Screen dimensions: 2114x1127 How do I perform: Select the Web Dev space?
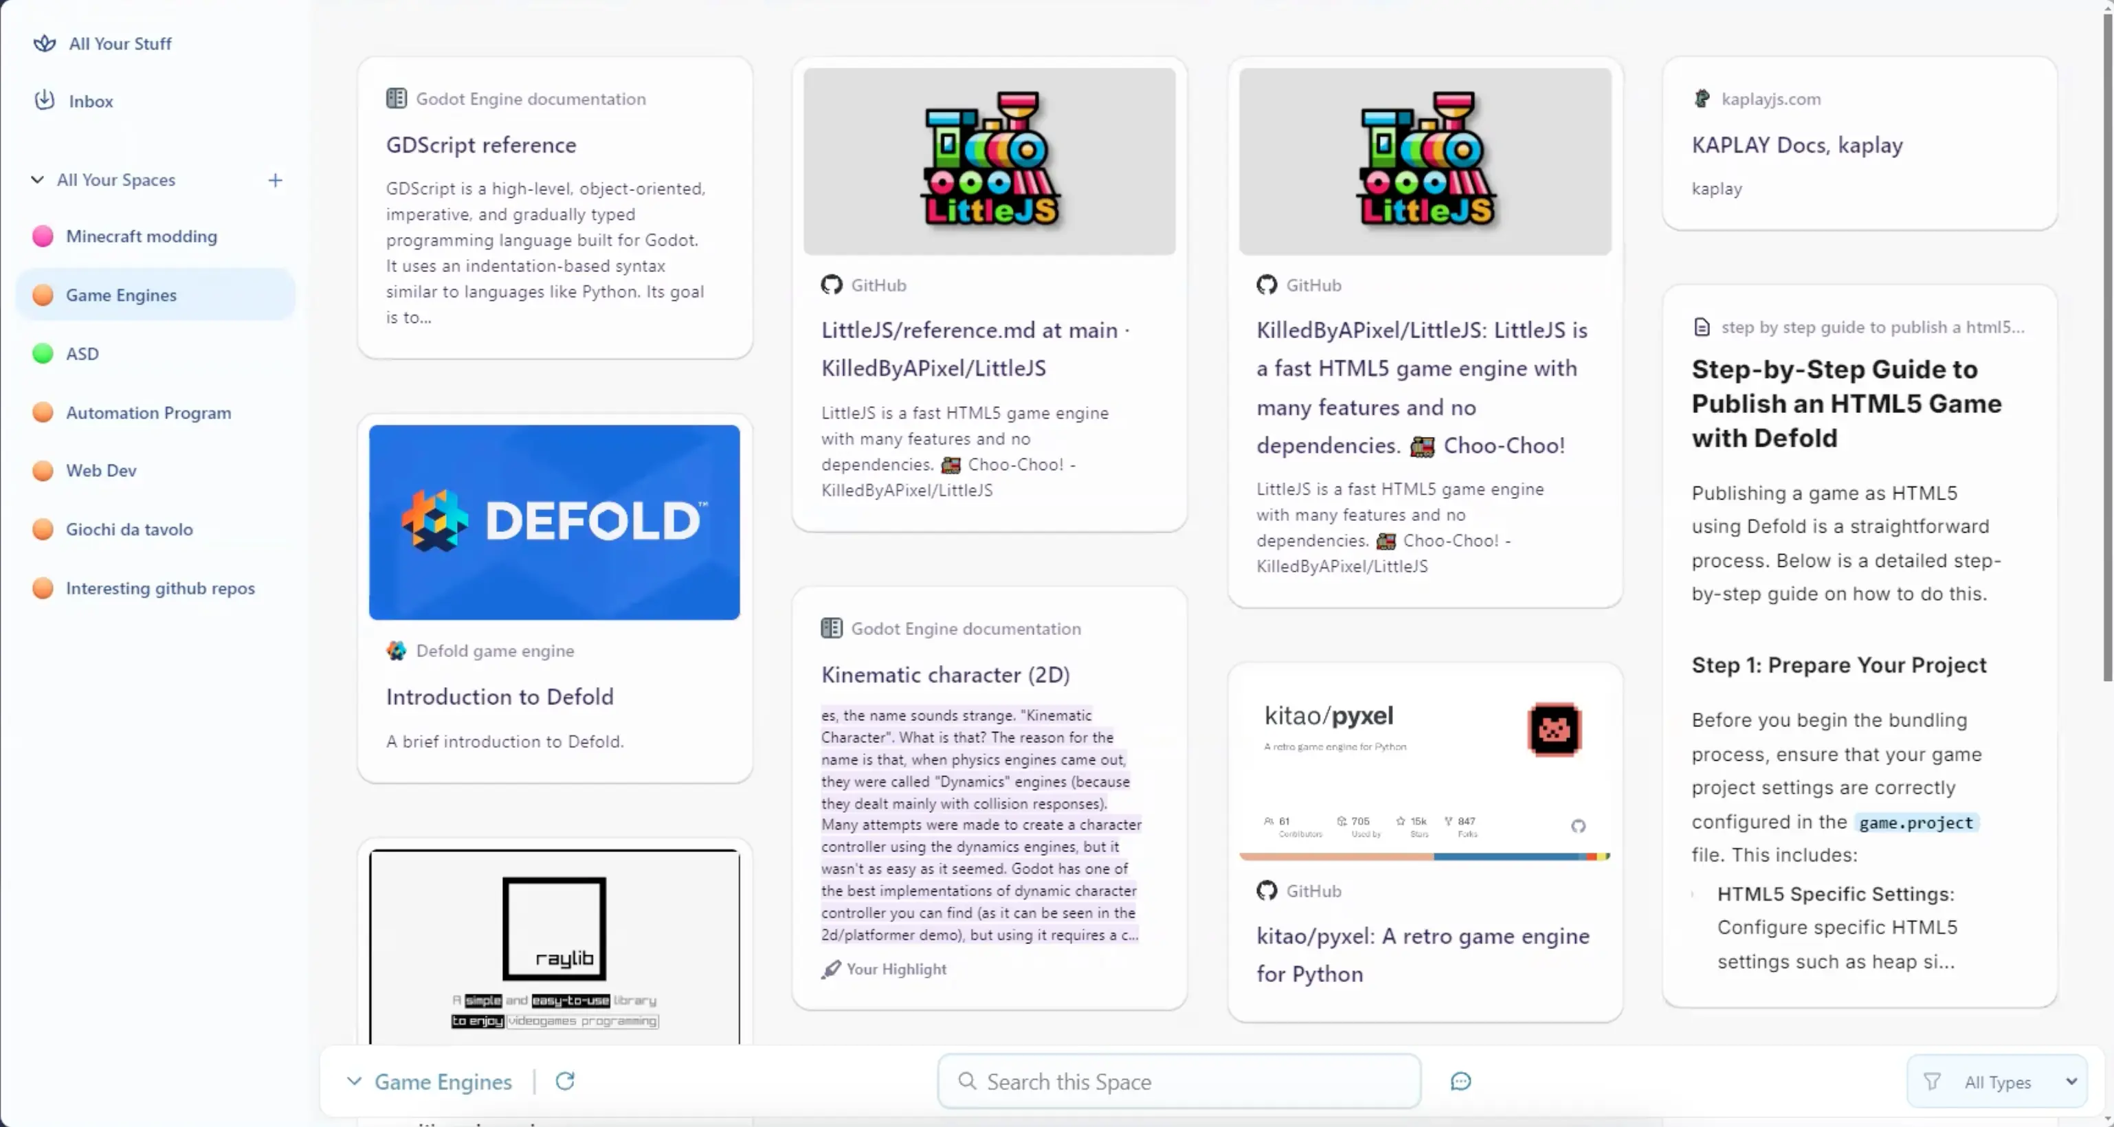[100, 470]
